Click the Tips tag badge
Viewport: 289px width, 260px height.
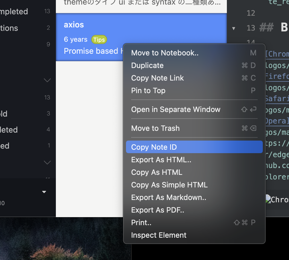click(x=99, y=39)
